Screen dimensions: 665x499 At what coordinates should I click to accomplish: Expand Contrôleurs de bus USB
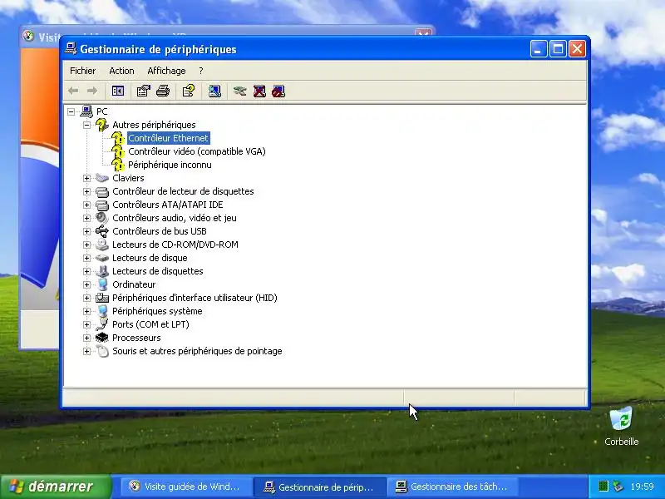[x=87, y=231]
